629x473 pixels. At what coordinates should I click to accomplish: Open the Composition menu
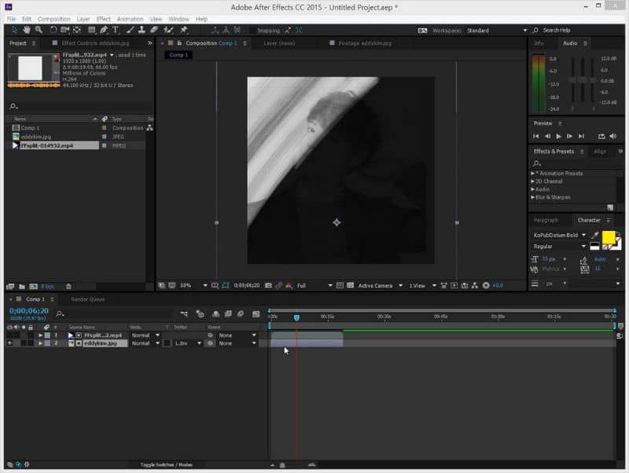[x=53, y=19]
